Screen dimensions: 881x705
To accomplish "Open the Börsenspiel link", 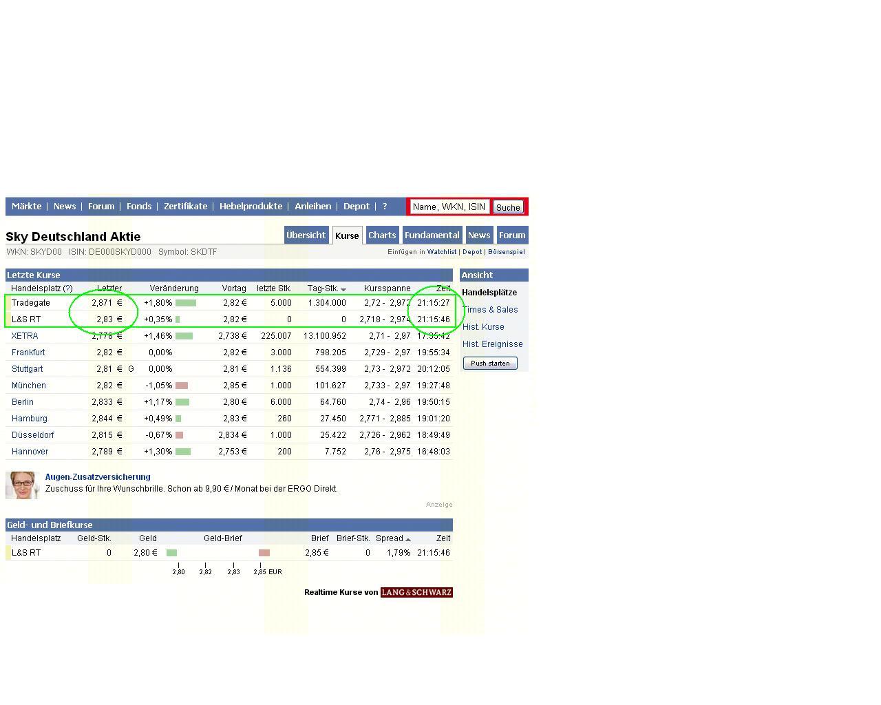I will coord(507,252).
